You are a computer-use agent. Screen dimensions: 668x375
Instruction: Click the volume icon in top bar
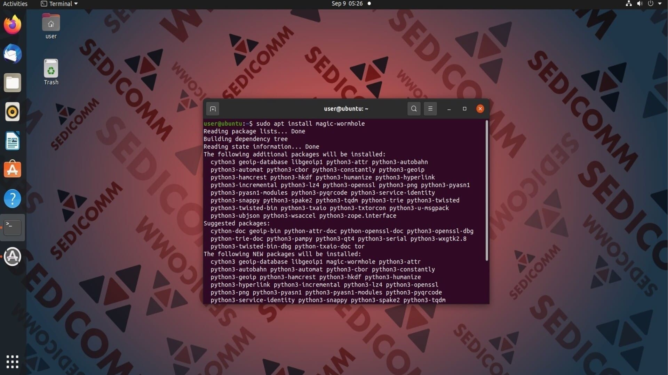[639, 4]
